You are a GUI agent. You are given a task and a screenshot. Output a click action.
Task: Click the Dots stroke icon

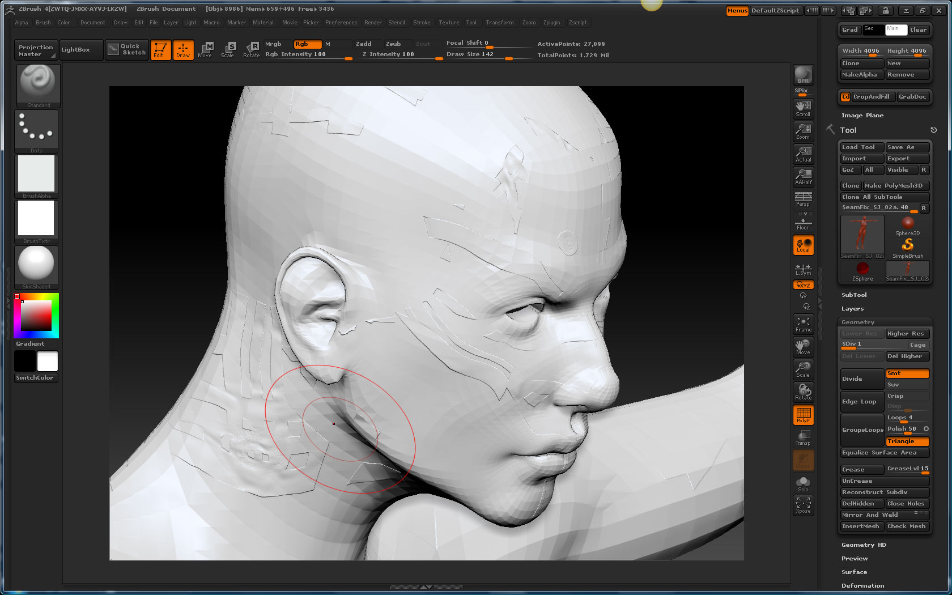pyautogui.click(x=36, y=131)
